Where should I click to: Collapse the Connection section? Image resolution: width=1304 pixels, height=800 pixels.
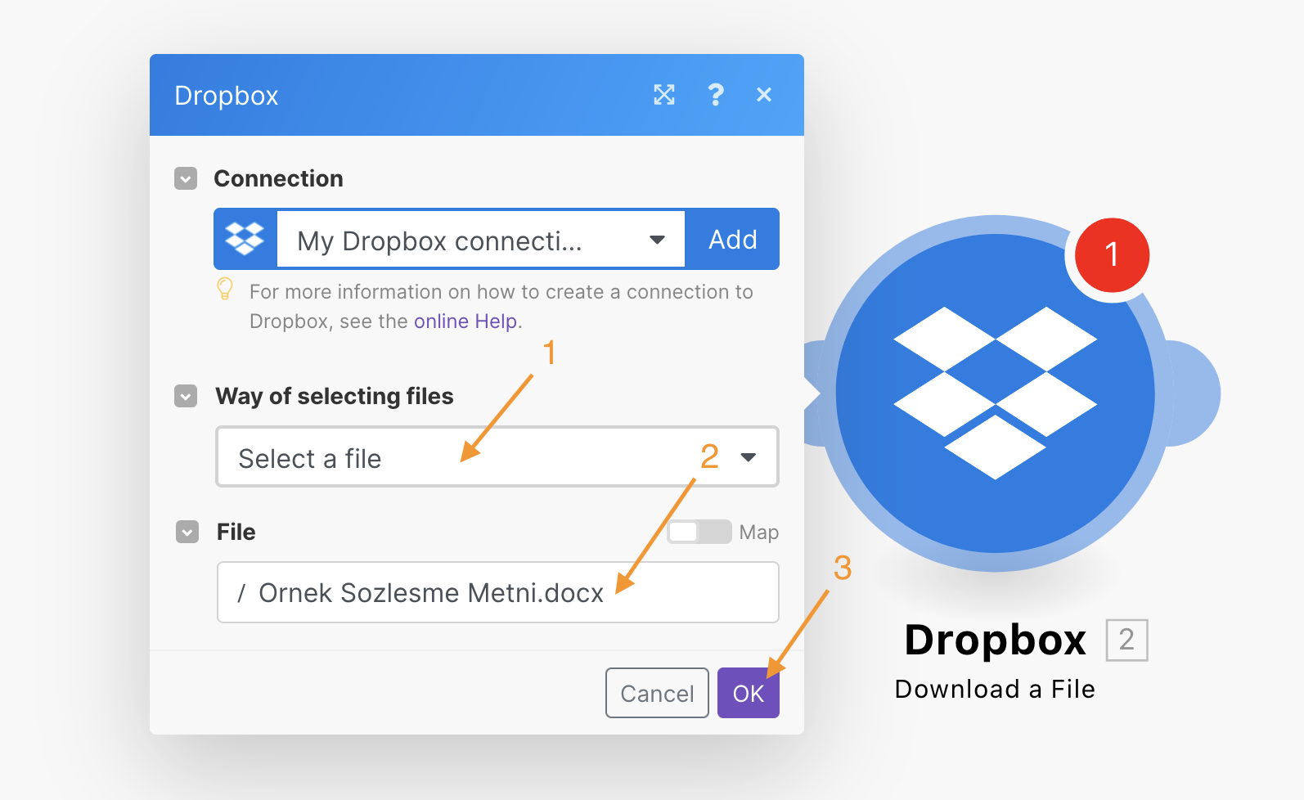(186, 178)
